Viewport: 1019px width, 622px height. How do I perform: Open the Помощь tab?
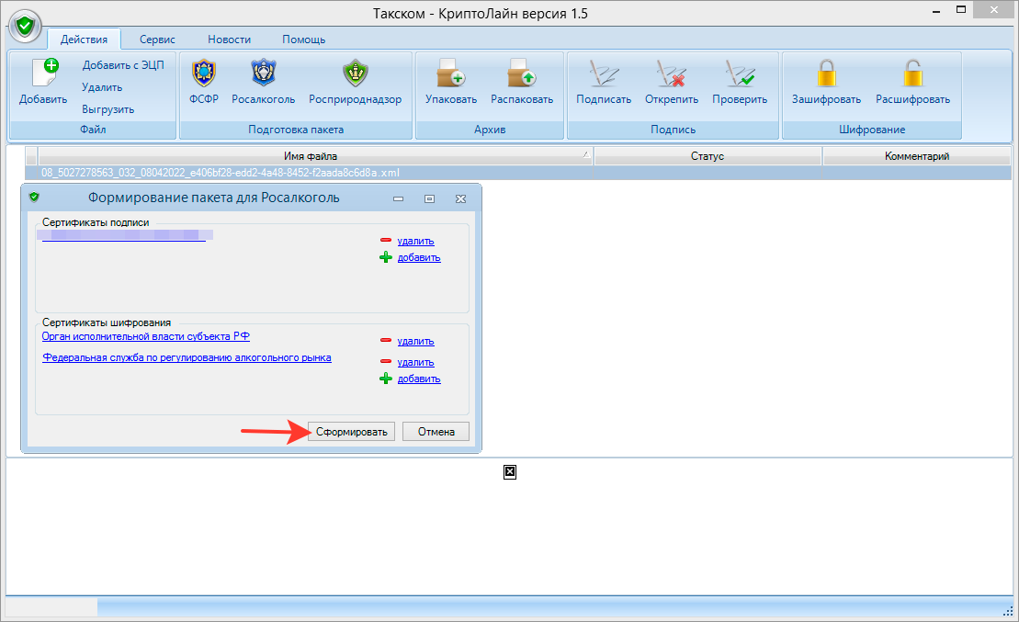303,39
